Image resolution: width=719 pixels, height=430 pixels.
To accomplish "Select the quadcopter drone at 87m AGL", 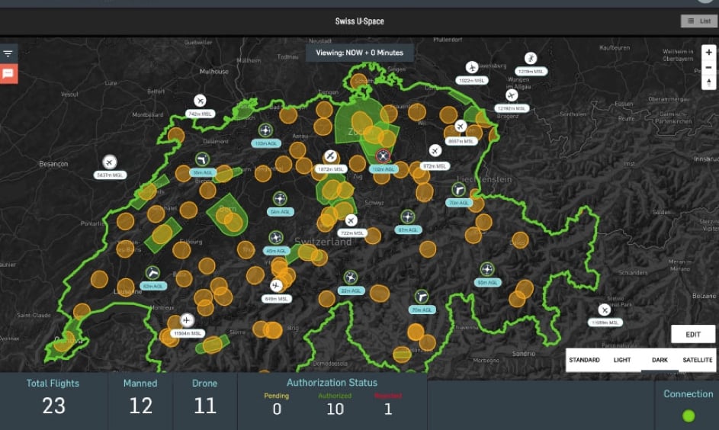I will 408,217.
